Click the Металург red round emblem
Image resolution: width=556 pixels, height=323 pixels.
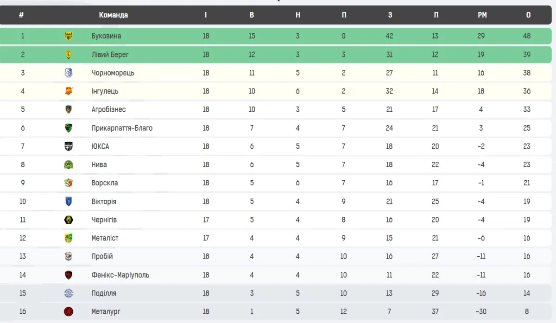pyautogui.click(x=69, y=312)
